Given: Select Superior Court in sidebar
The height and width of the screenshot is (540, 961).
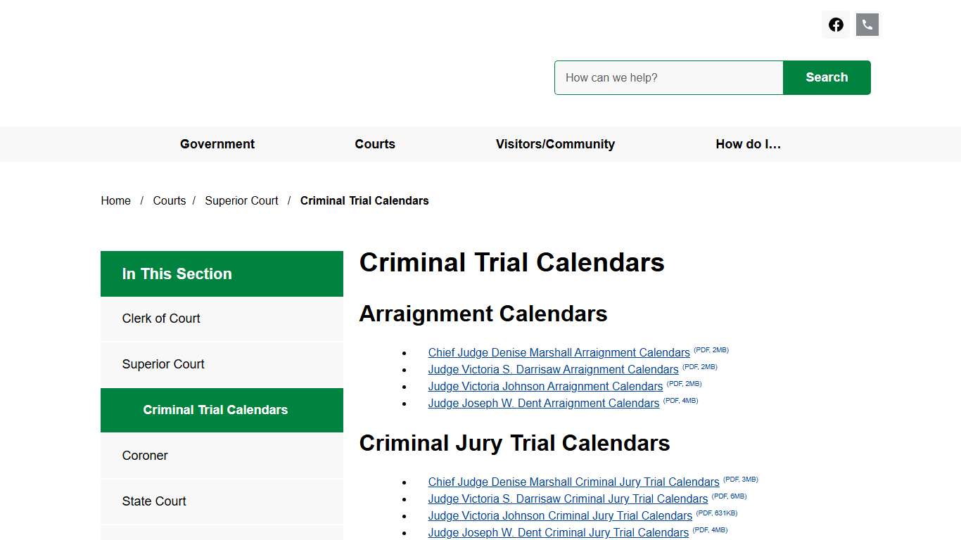Looking at the screenshot, I should tap(163, 364).
